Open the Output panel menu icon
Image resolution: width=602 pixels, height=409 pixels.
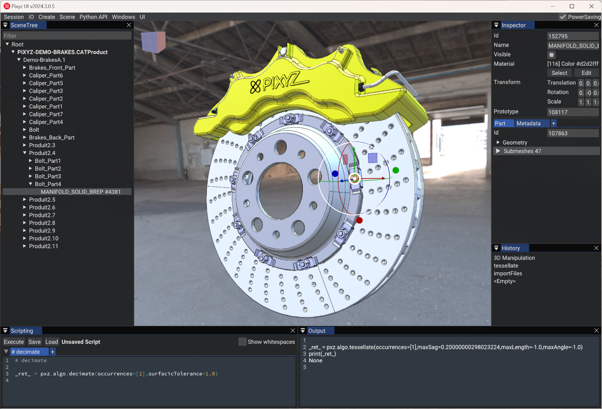[x=303, y=331]
